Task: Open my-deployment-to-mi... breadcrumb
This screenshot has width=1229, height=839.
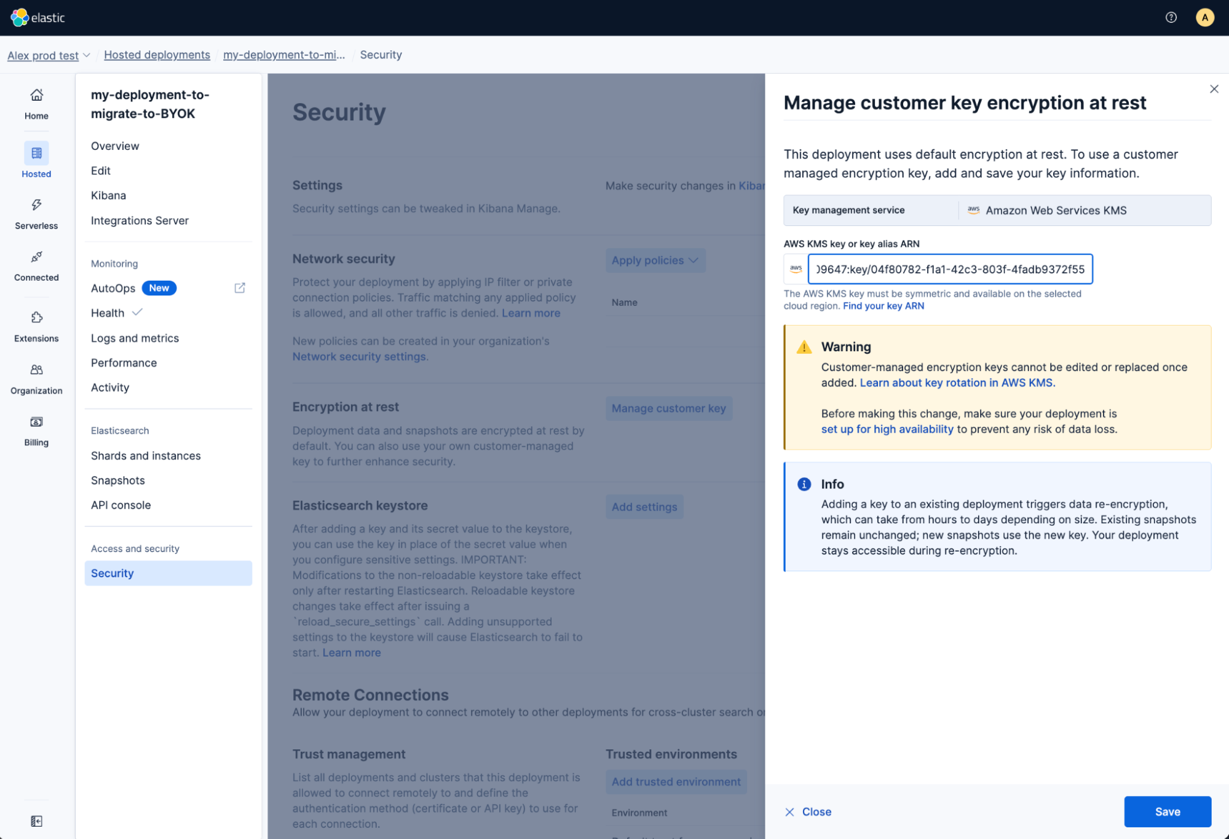Action: pos(284,55)
